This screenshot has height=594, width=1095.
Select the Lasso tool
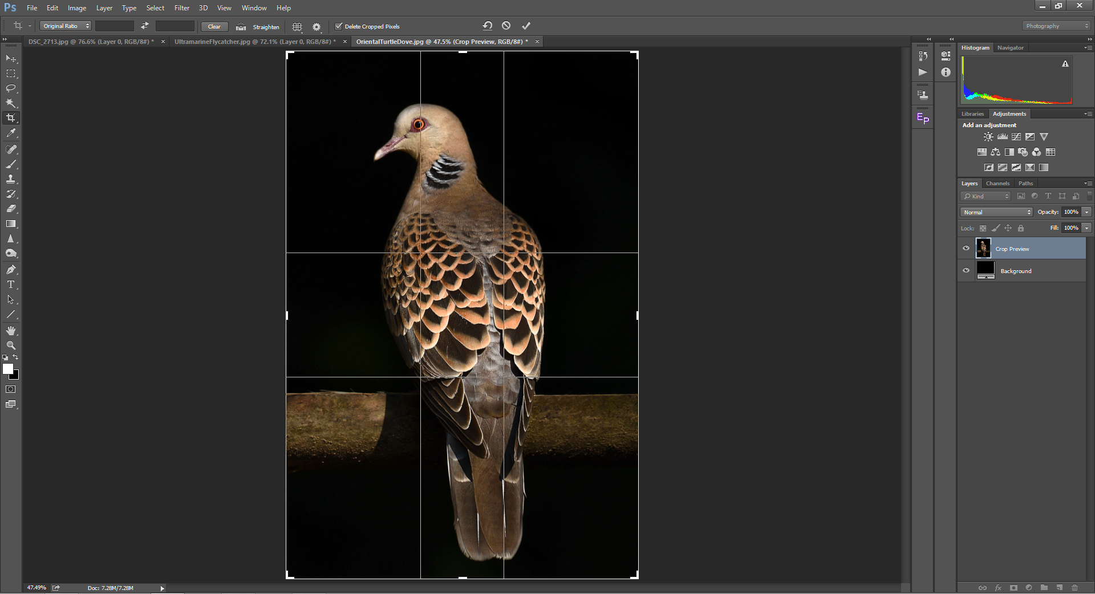tap(11, 88)
